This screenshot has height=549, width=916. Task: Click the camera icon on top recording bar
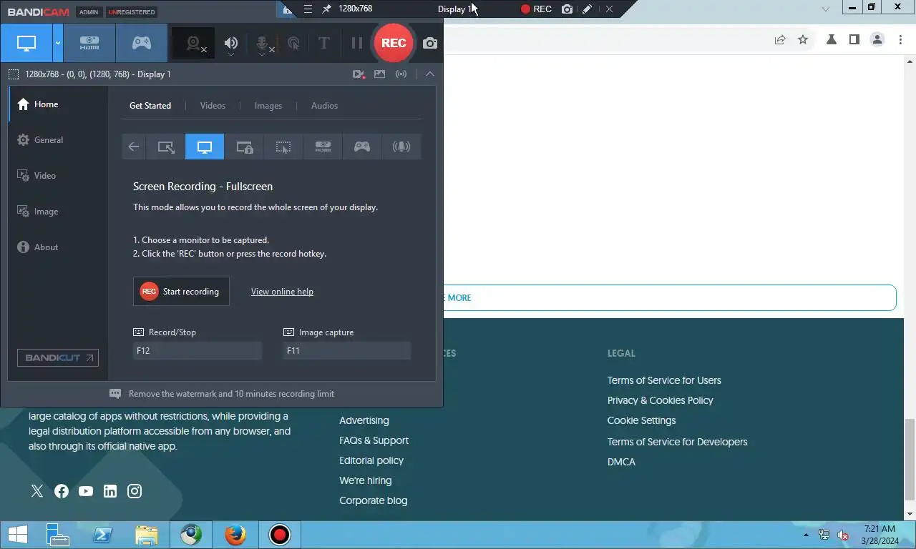(567, 9)
